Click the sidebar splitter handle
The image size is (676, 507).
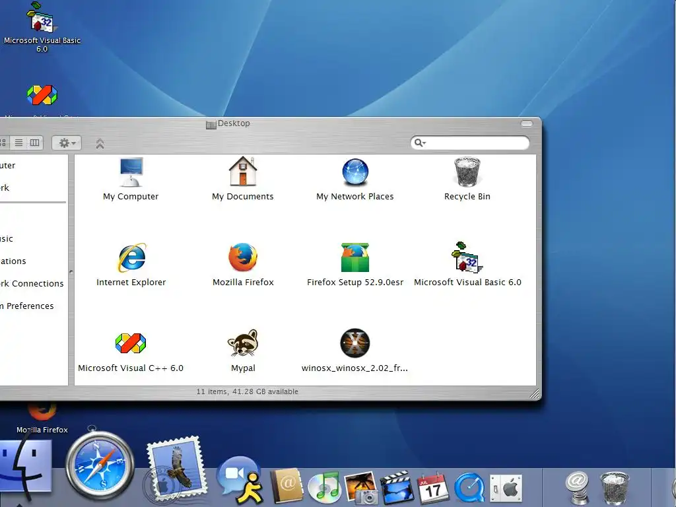[x=71, y=271]
